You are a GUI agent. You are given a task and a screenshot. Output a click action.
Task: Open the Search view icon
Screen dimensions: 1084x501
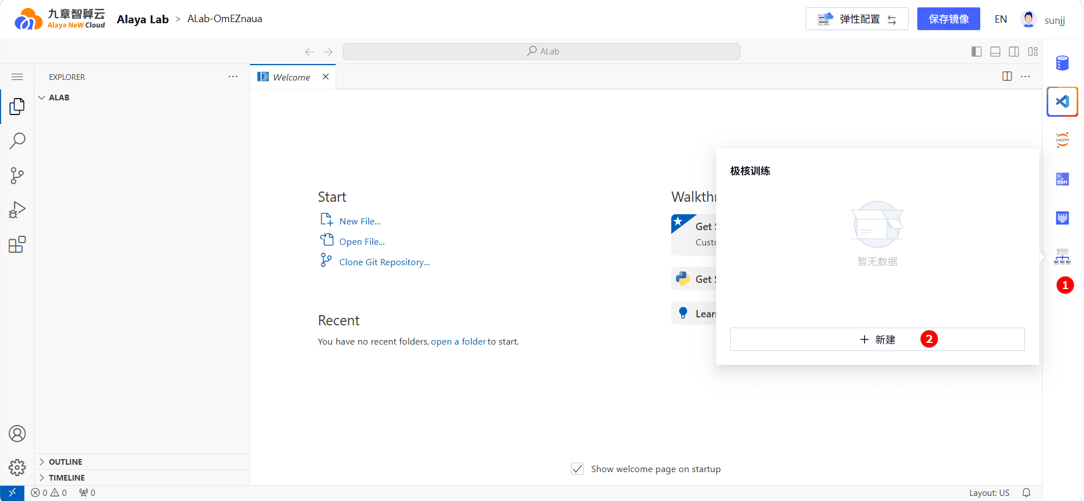tap(17, 141)
